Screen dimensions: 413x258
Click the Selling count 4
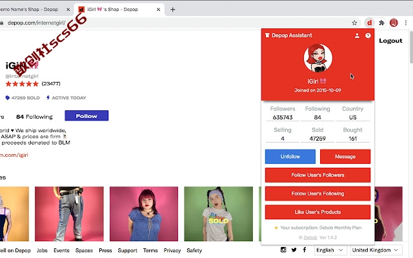pos(283,139)
